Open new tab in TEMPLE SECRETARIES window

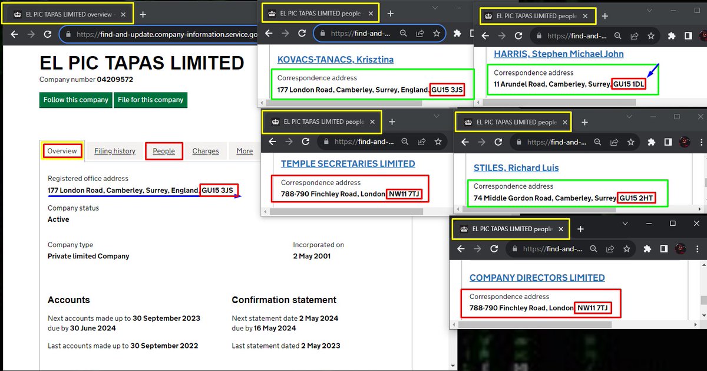tap(392, 122)
